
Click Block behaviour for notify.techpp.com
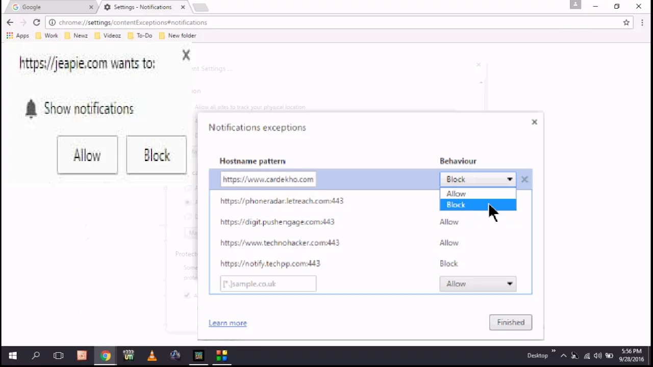pyautogui.click(x=449, y=264)
